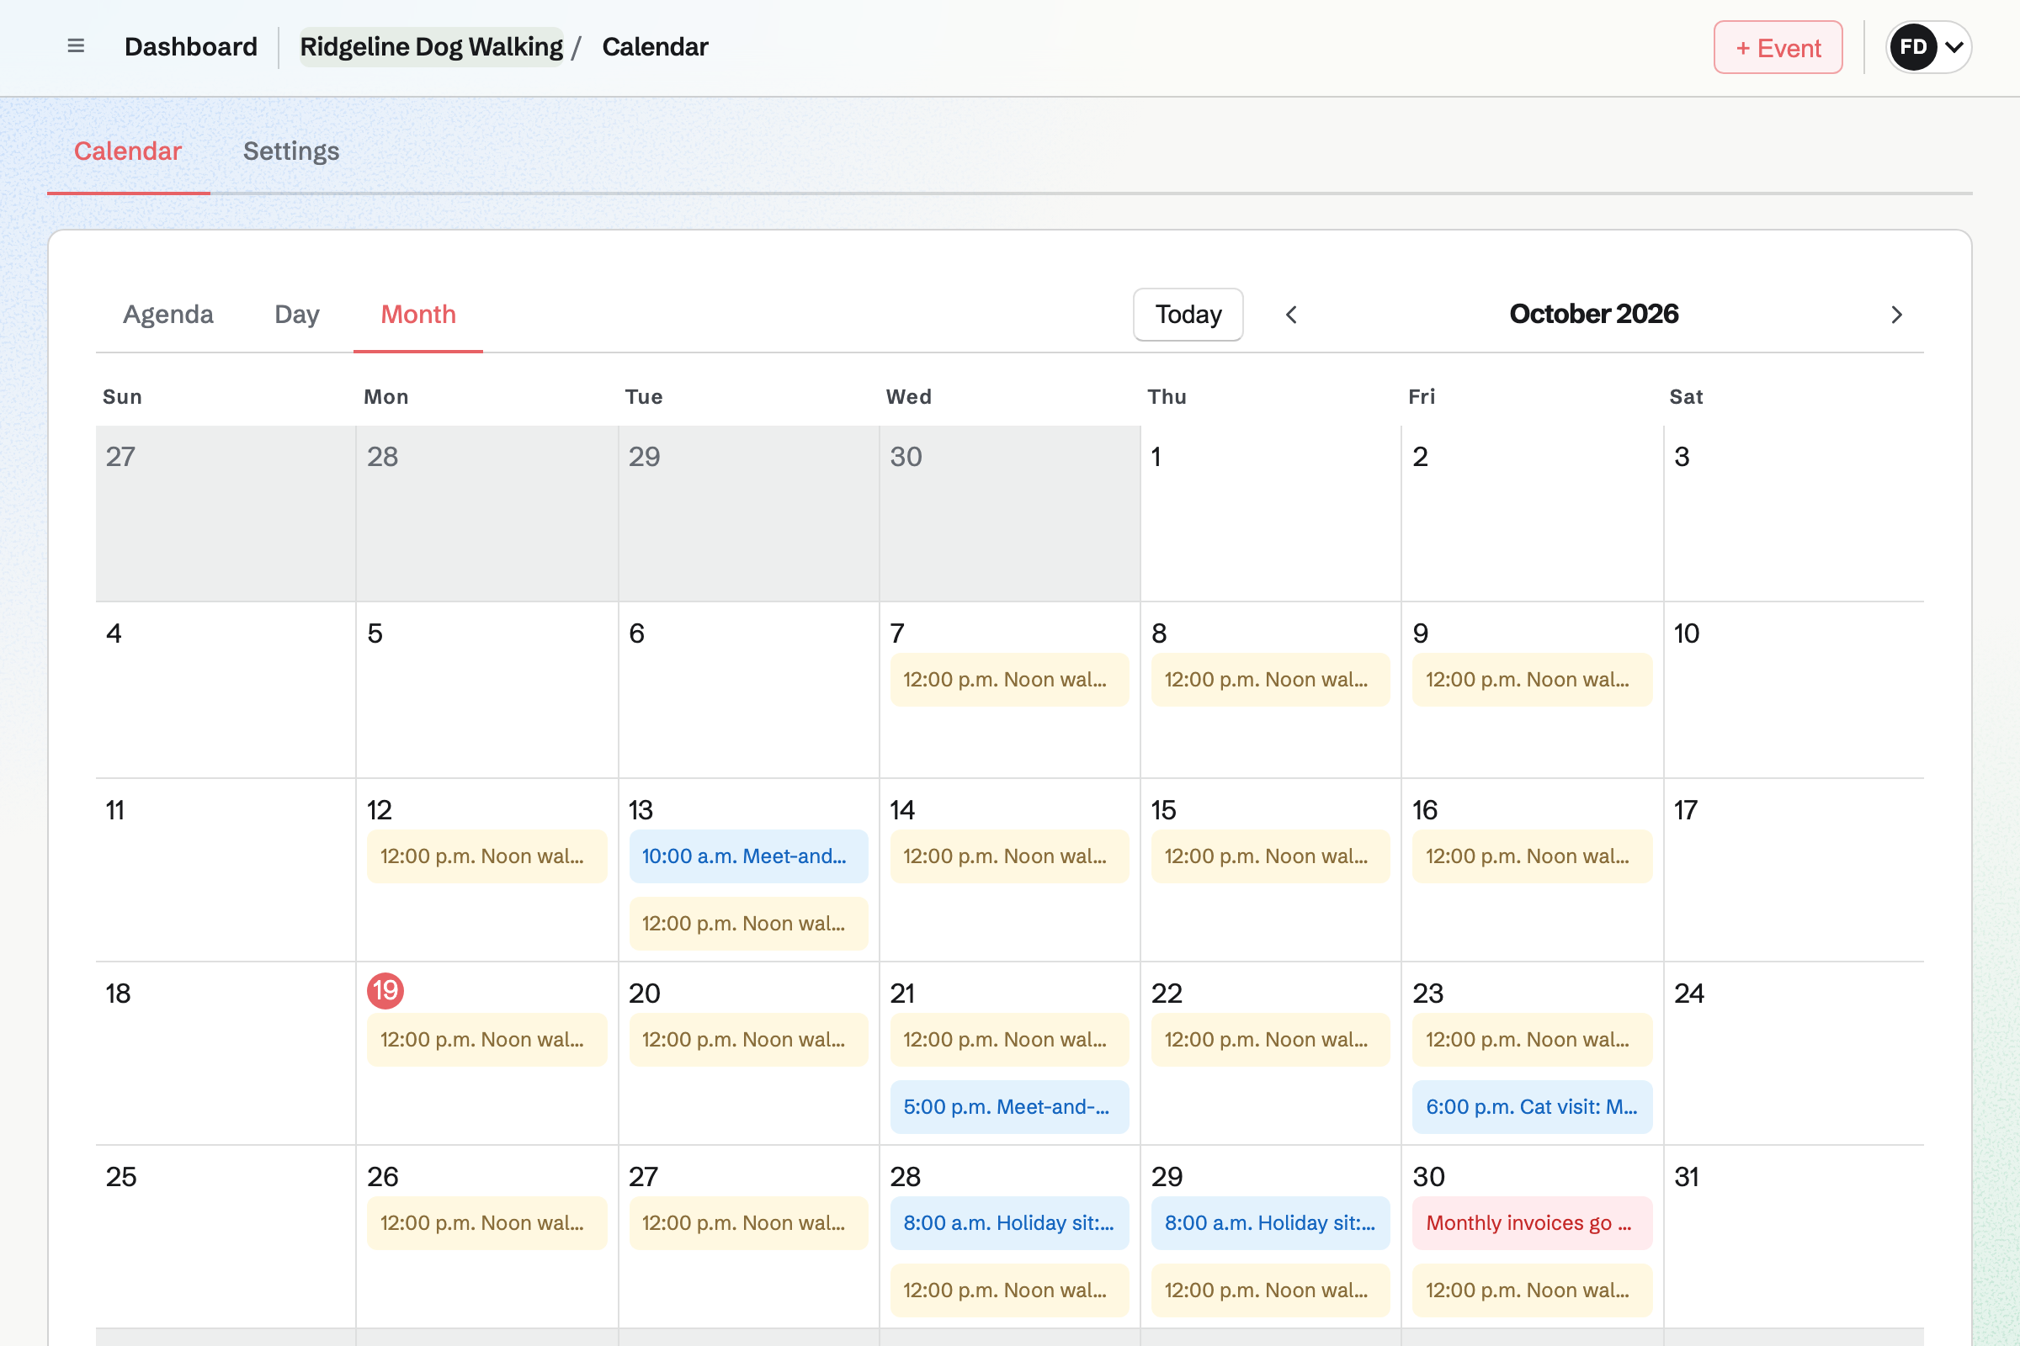Open 8:00 a.m. Holiday sit on 28th
The height and width of the screenshot is (1346, 2020).
[x=1010, y=1222]
